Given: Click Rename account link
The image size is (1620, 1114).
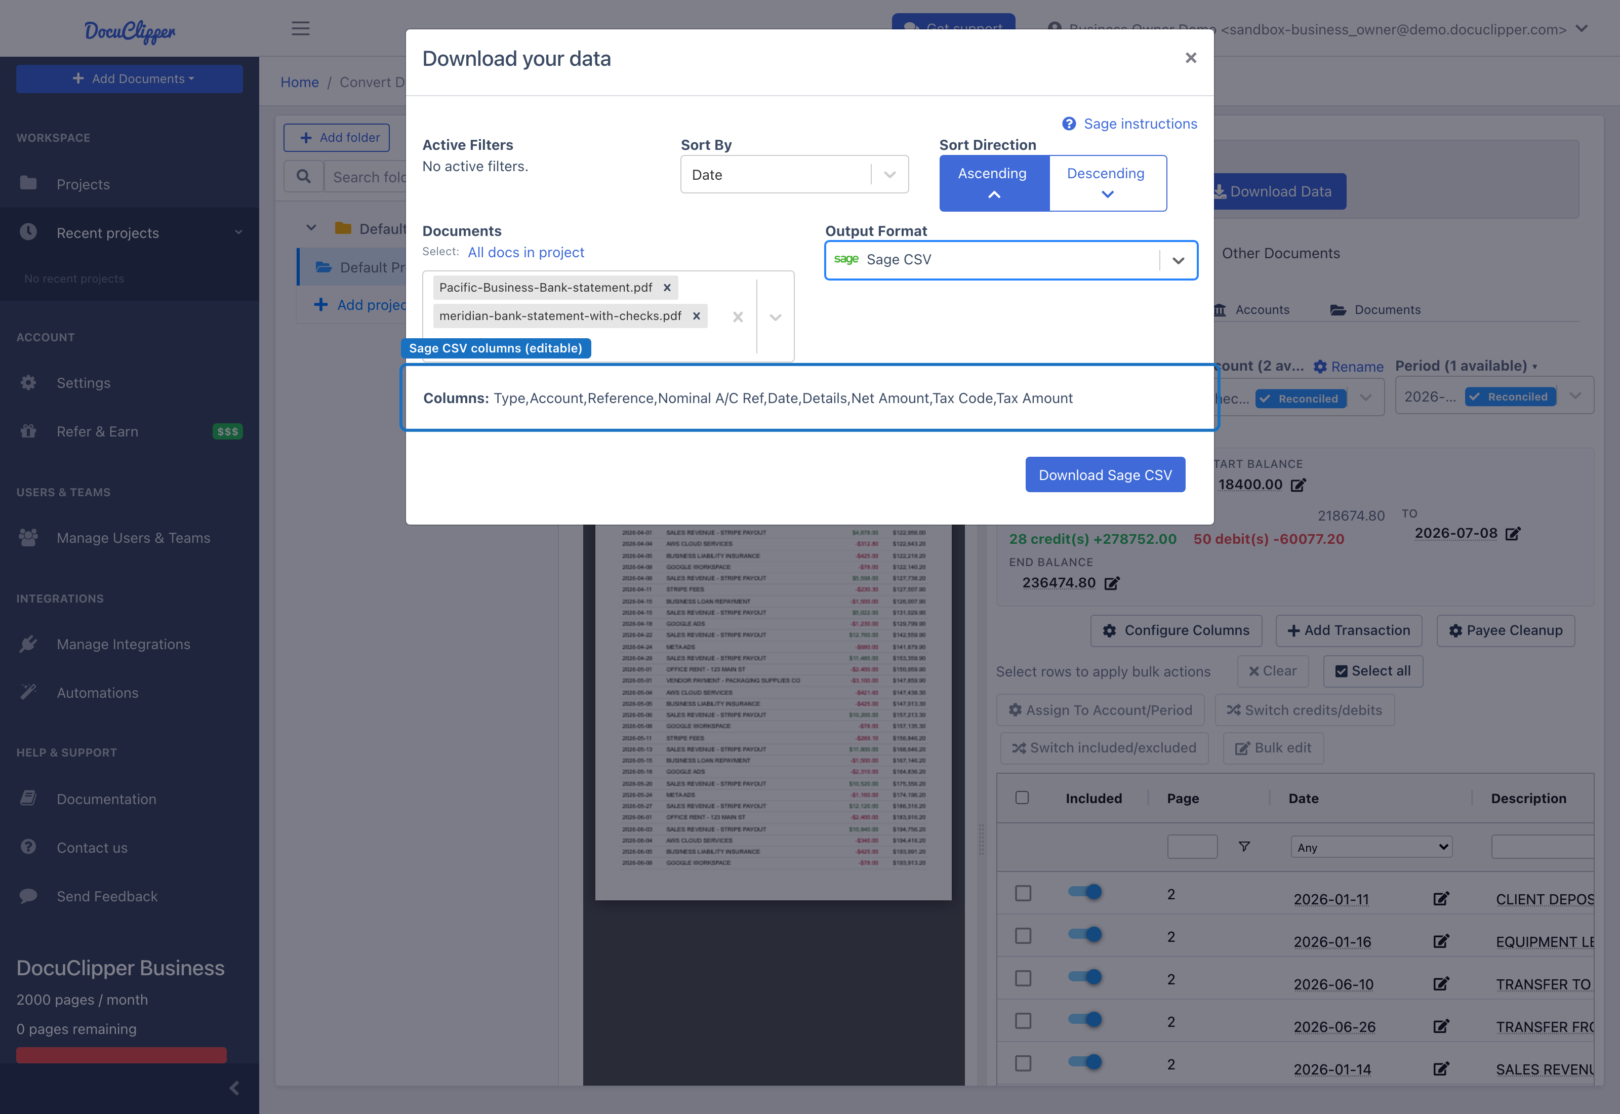Looking at the screenshot, I should [x=1348, y=367].
